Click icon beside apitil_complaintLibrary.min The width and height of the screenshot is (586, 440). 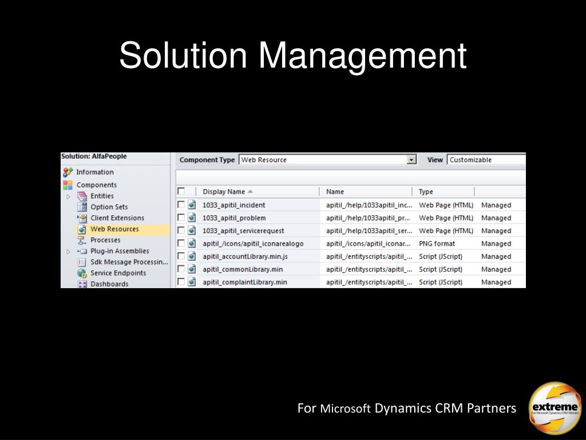[x=192, y=281]
